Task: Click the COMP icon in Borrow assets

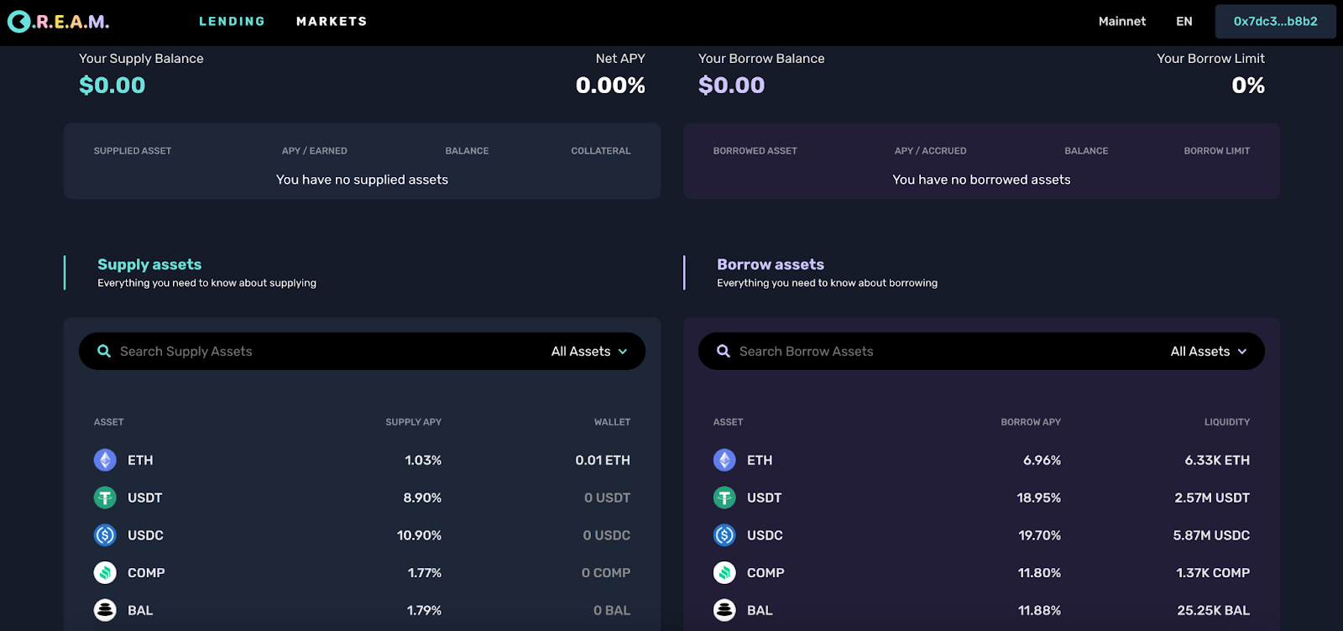Action: 724,573
